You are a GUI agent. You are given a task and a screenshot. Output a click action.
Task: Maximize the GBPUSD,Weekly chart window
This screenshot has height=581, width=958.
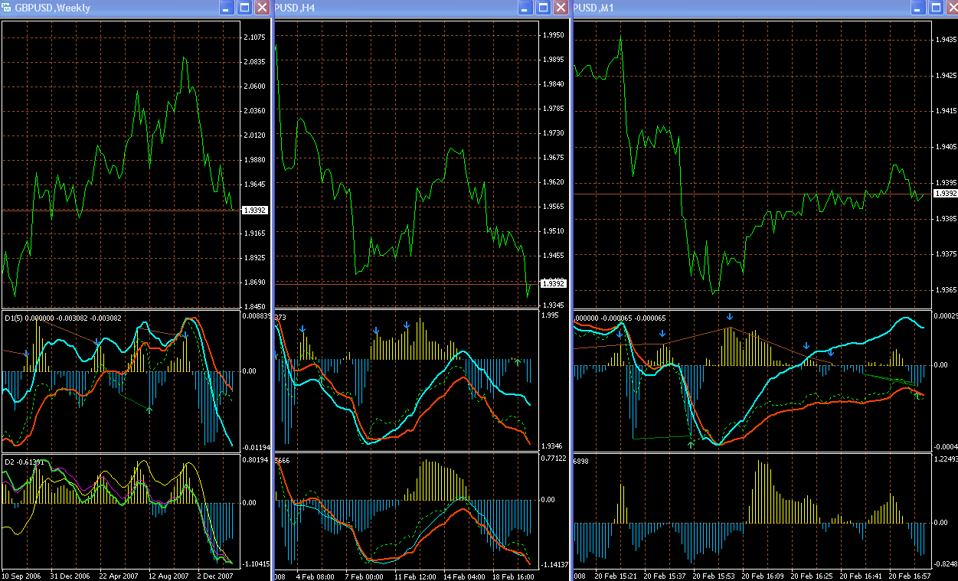click(x=244, y=8)
